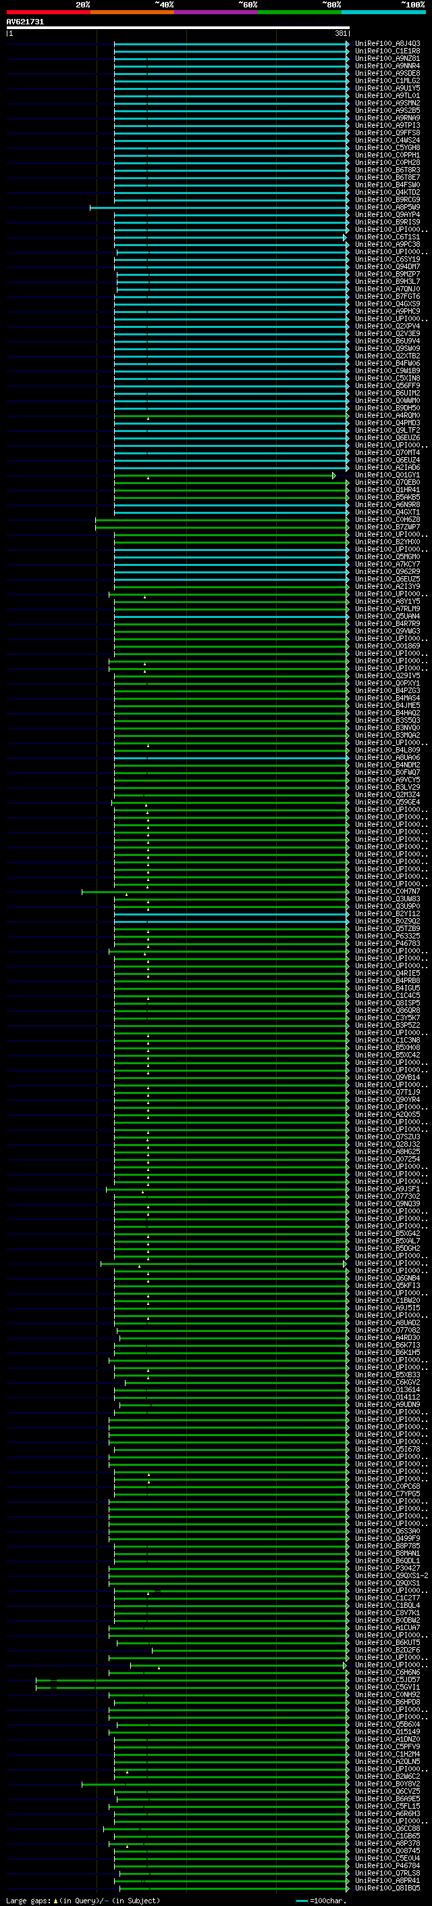This screenshot has width=432, height=1906.
Task: Pick subject UniRef100_C6H6N6
Action: point(387,1672)
